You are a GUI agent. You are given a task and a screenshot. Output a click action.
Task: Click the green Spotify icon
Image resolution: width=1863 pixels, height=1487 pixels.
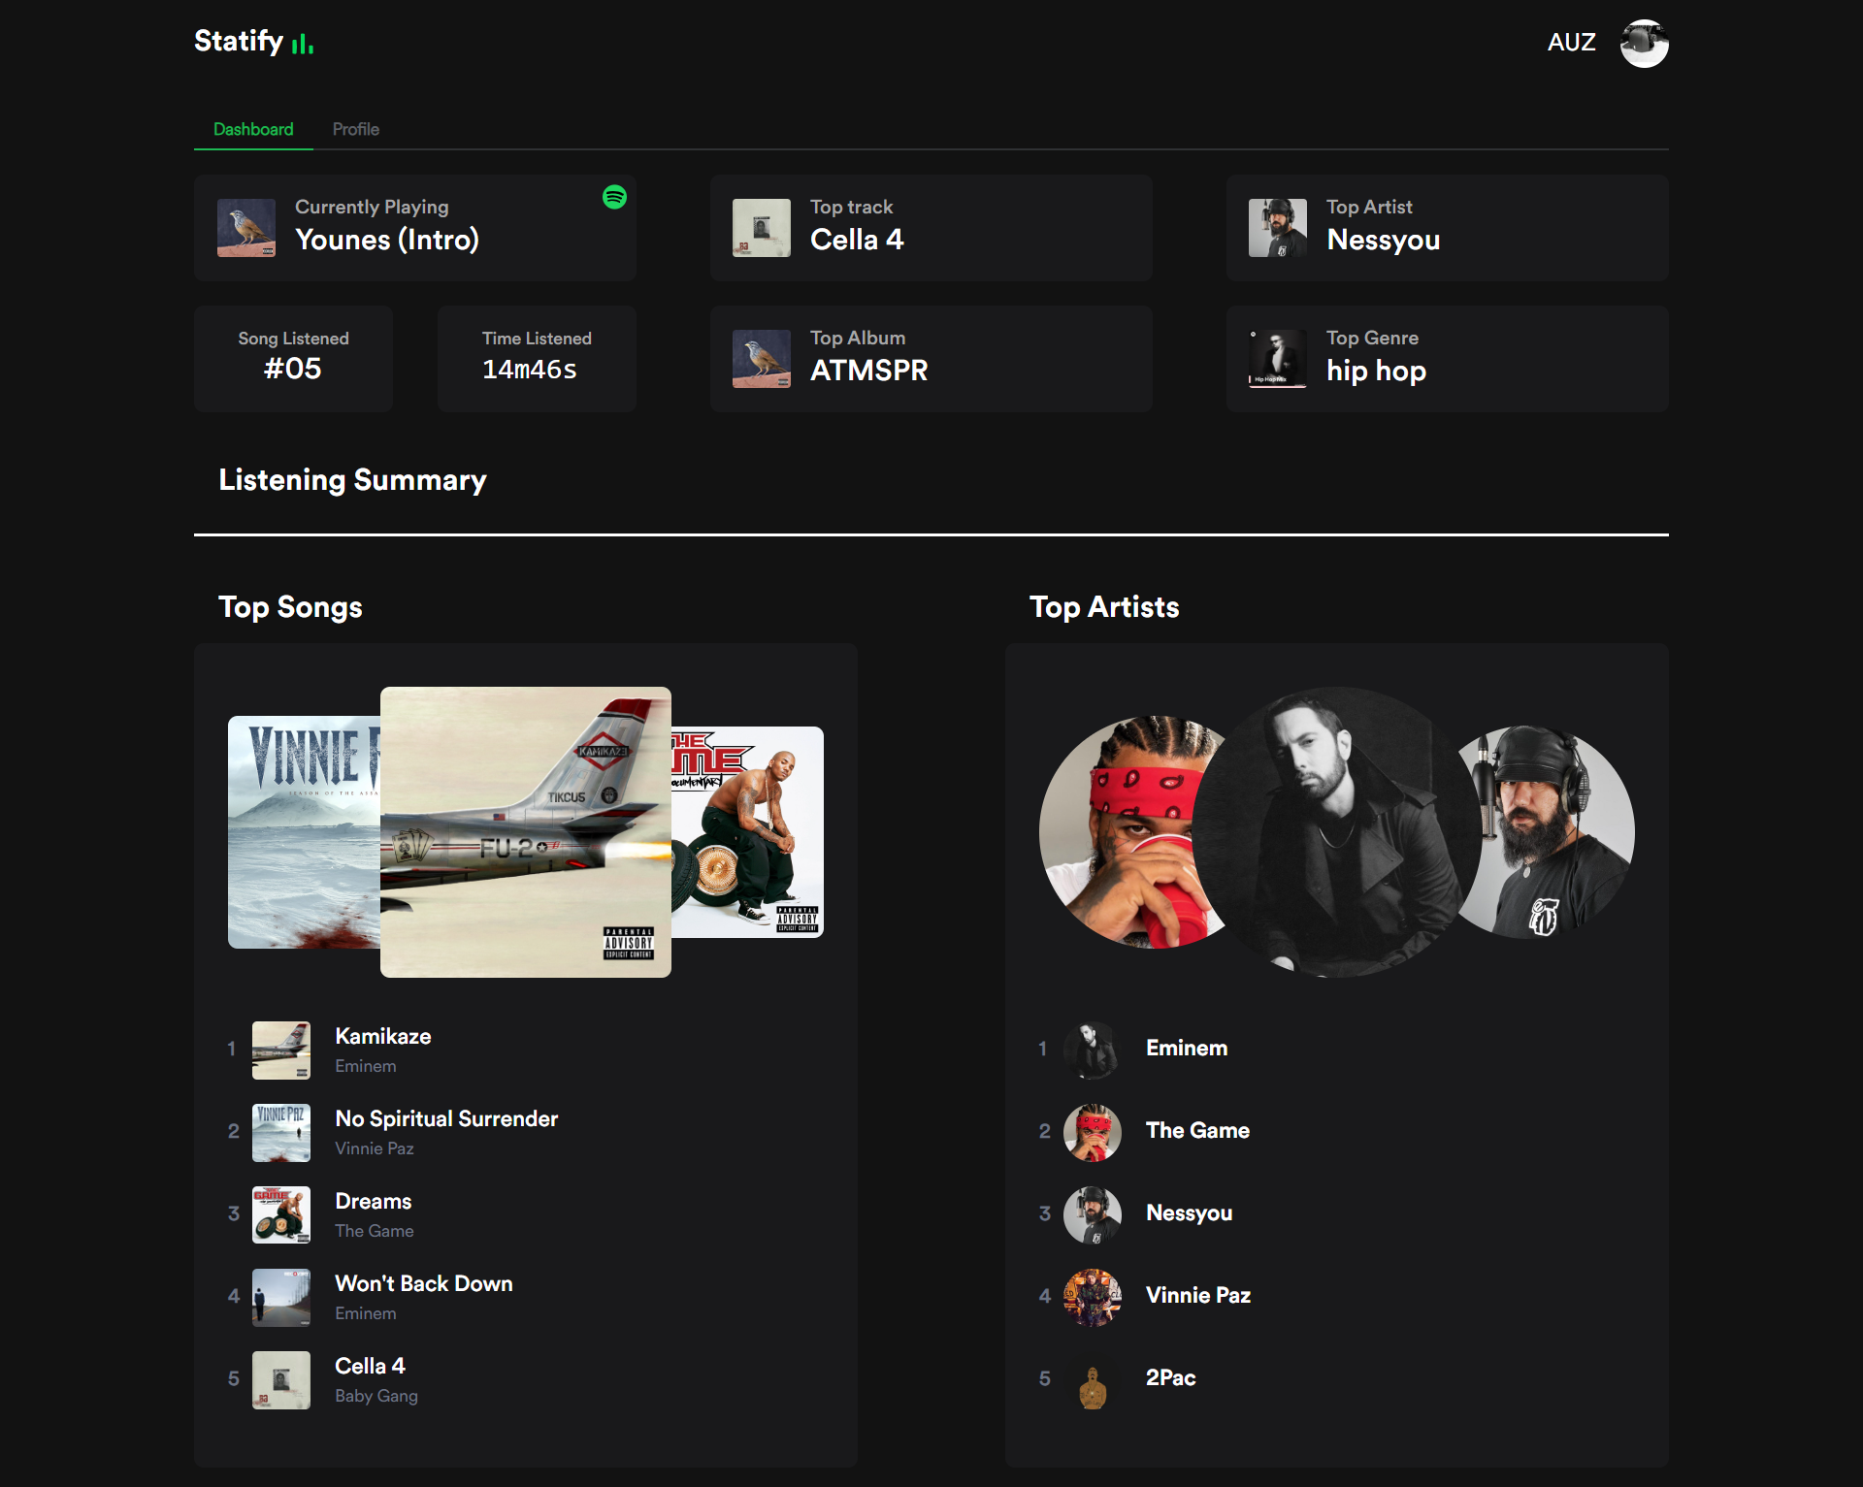point(614,197)
